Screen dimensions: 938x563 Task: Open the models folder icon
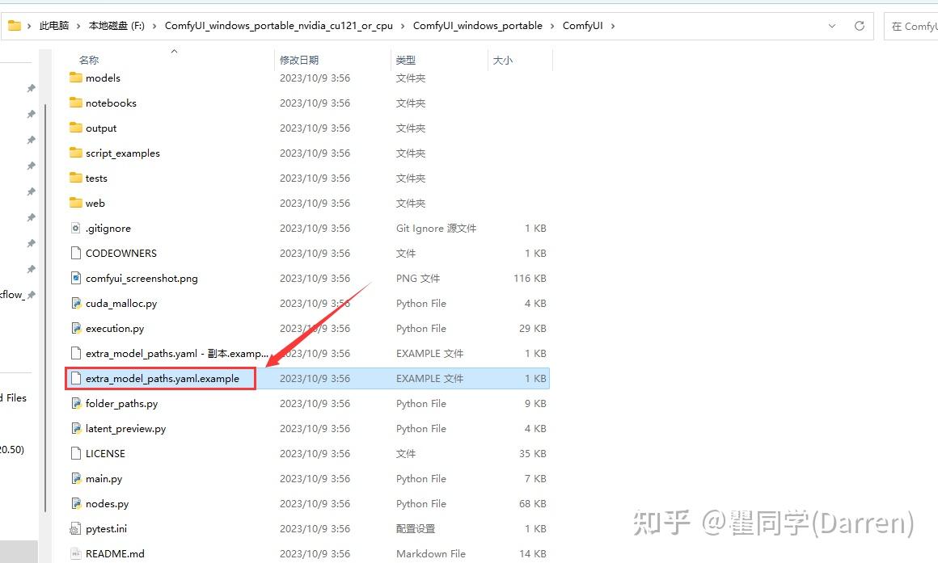click(x=75, y=78)
